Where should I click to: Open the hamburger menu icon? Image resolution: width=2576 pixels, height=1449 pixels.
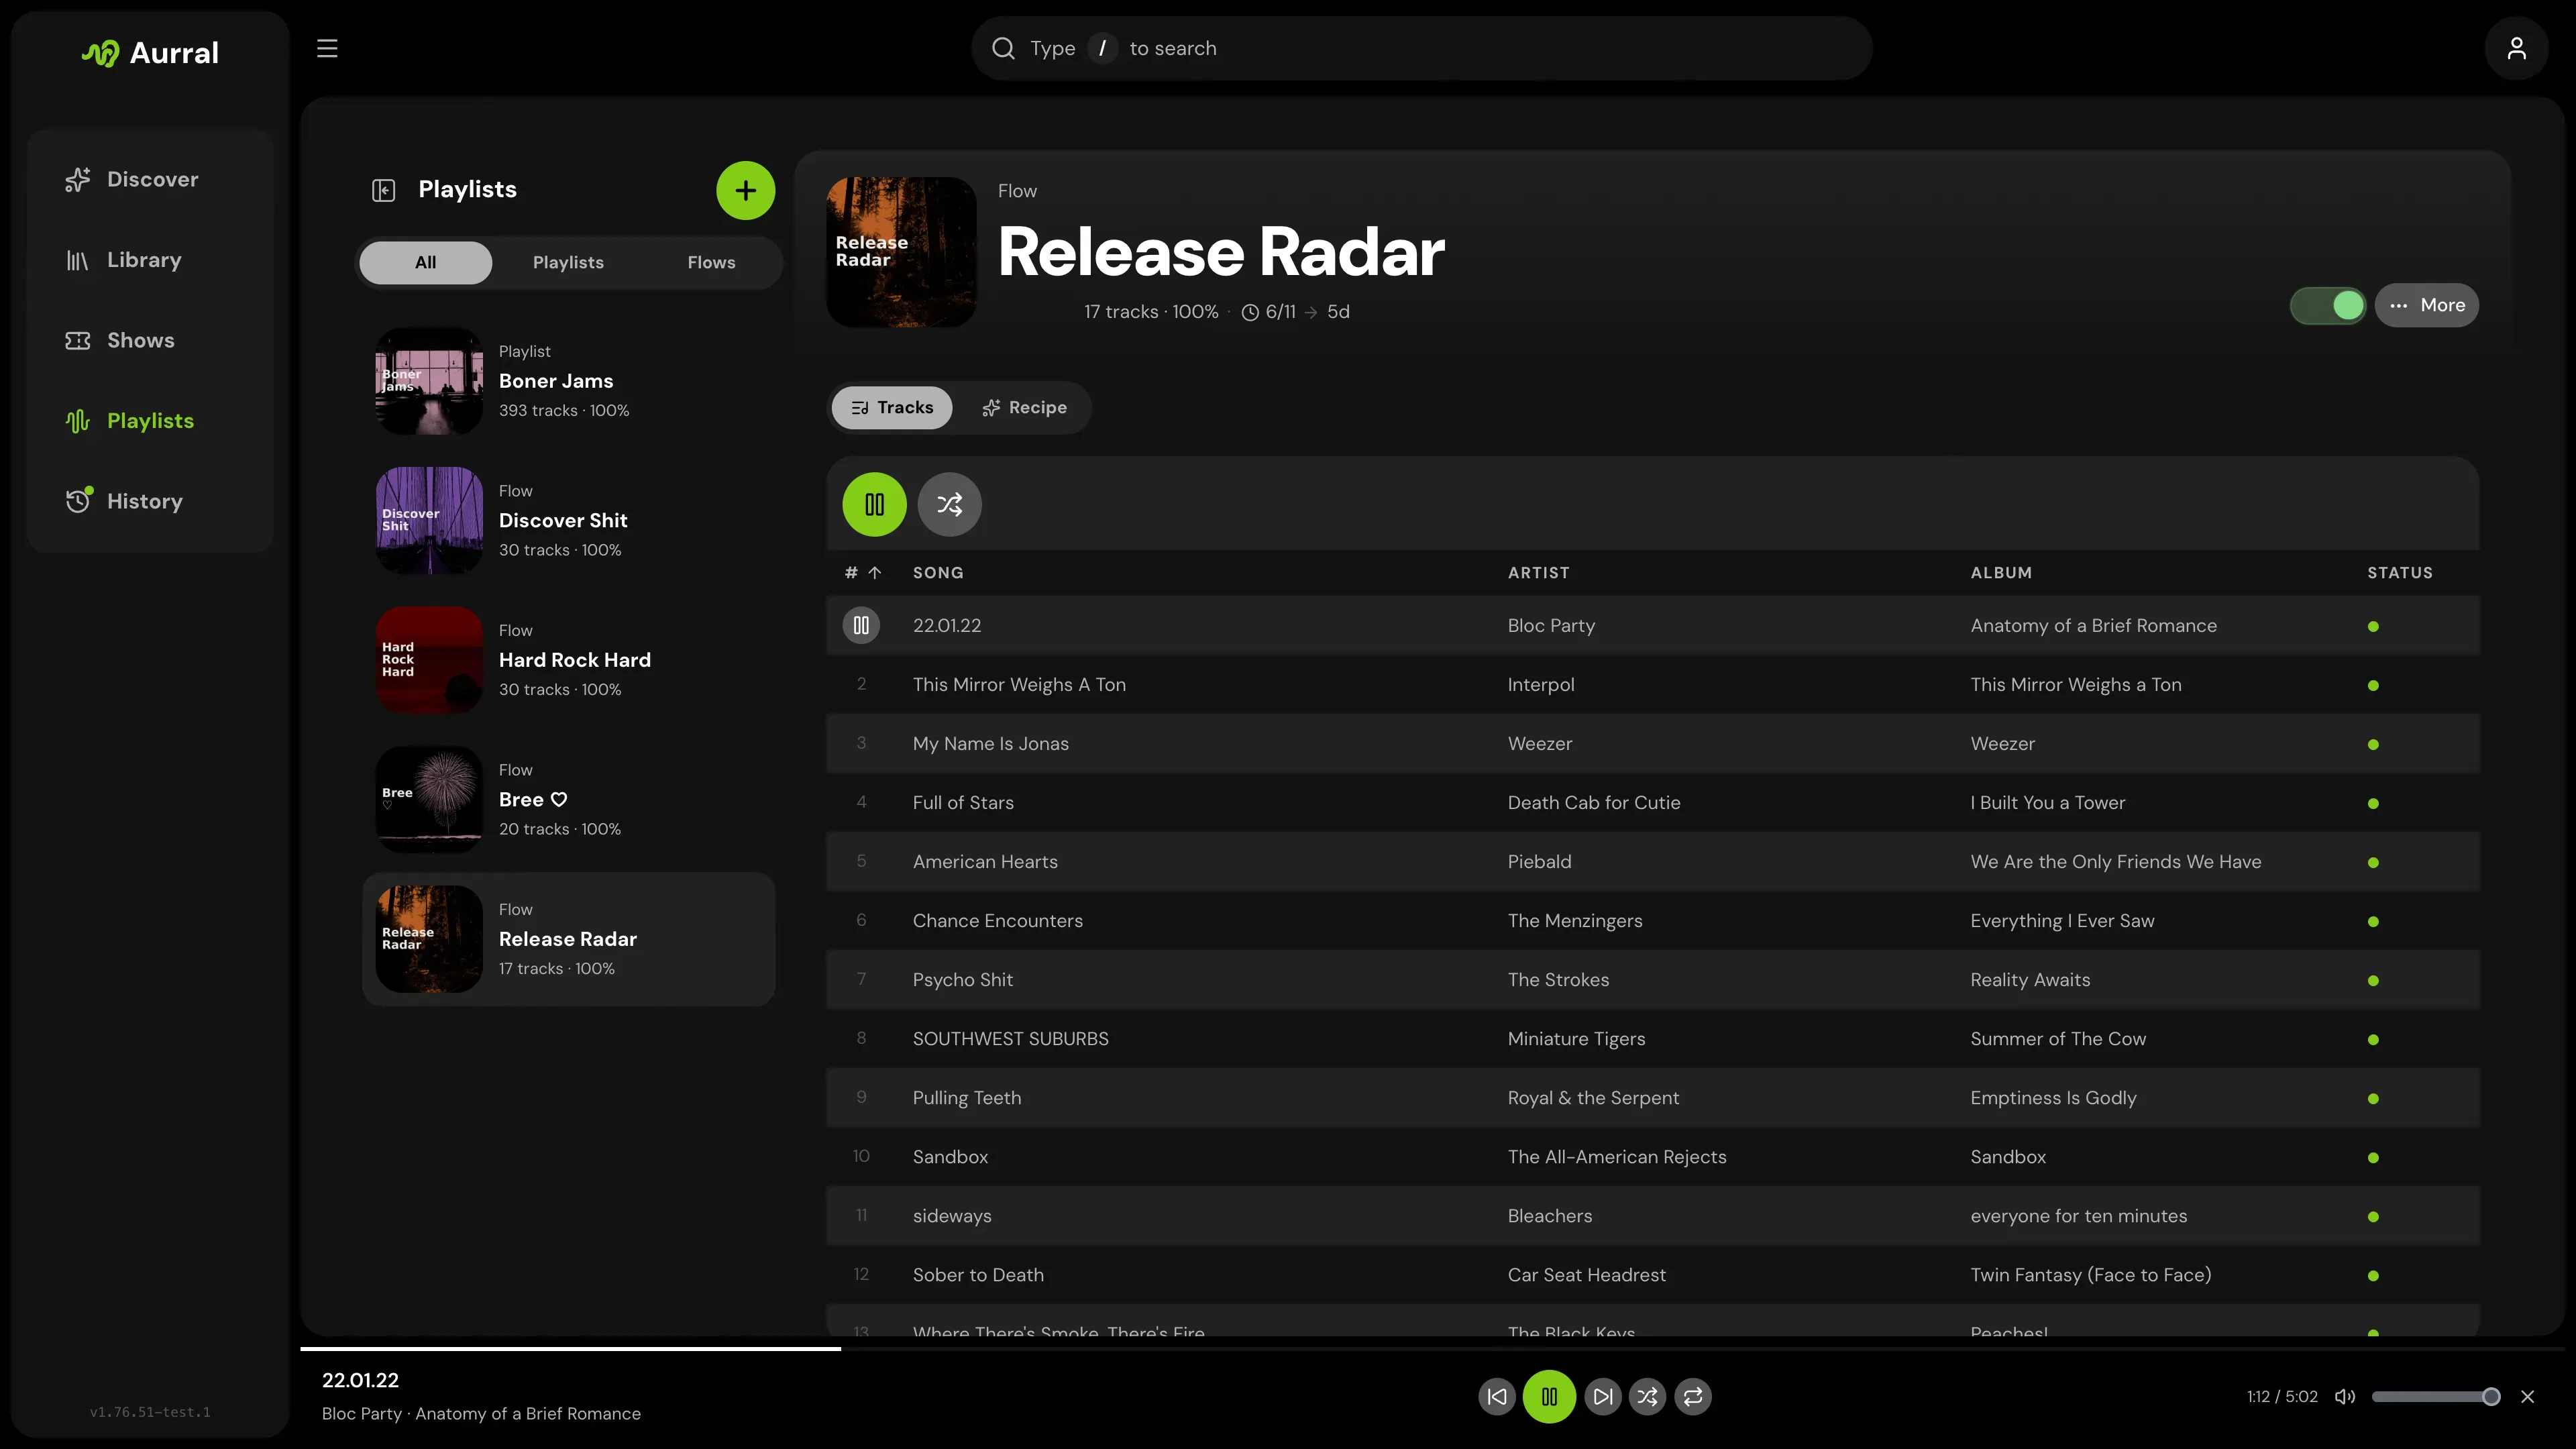pos(327,48)
